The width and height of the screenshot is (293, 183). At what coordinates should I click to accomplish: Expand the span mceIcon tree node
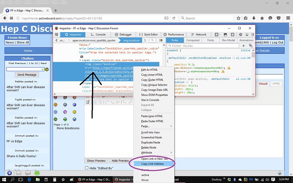pos(81,60)
